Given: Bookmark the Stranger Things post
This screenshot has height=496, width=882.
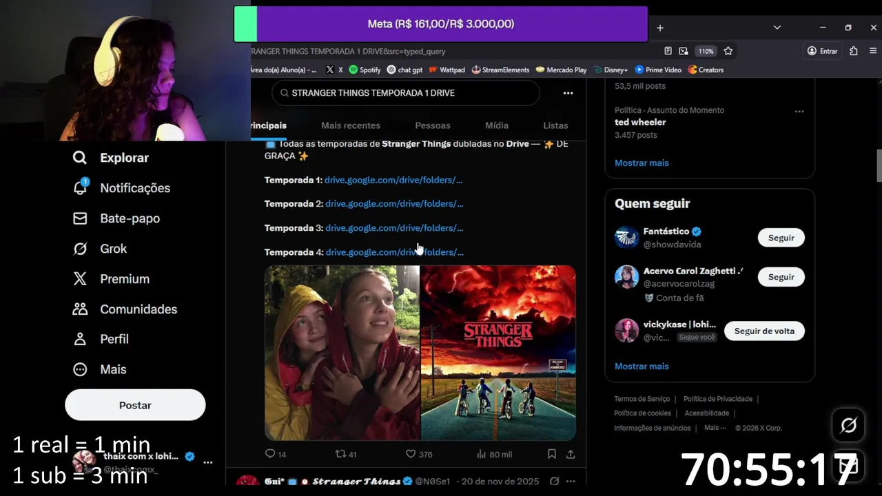Looking at the screenshot, I should pyautogui.click(x=552, y=454).
